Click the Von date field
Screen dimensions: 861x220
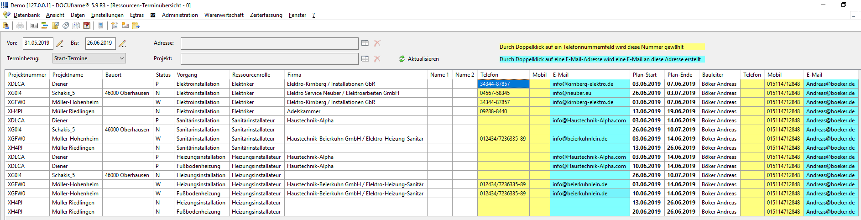point(38,43)
